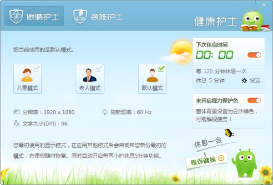Viewport: 273px width, 185px height.
Task: Click the 休息 5 分钟 text
Action: (210, 81)
